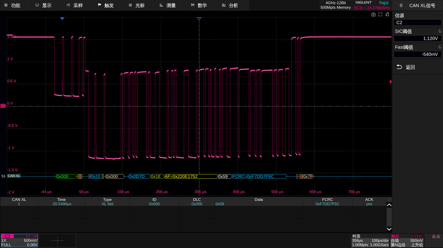Click the 0x18 decode packet

point(156,176)
